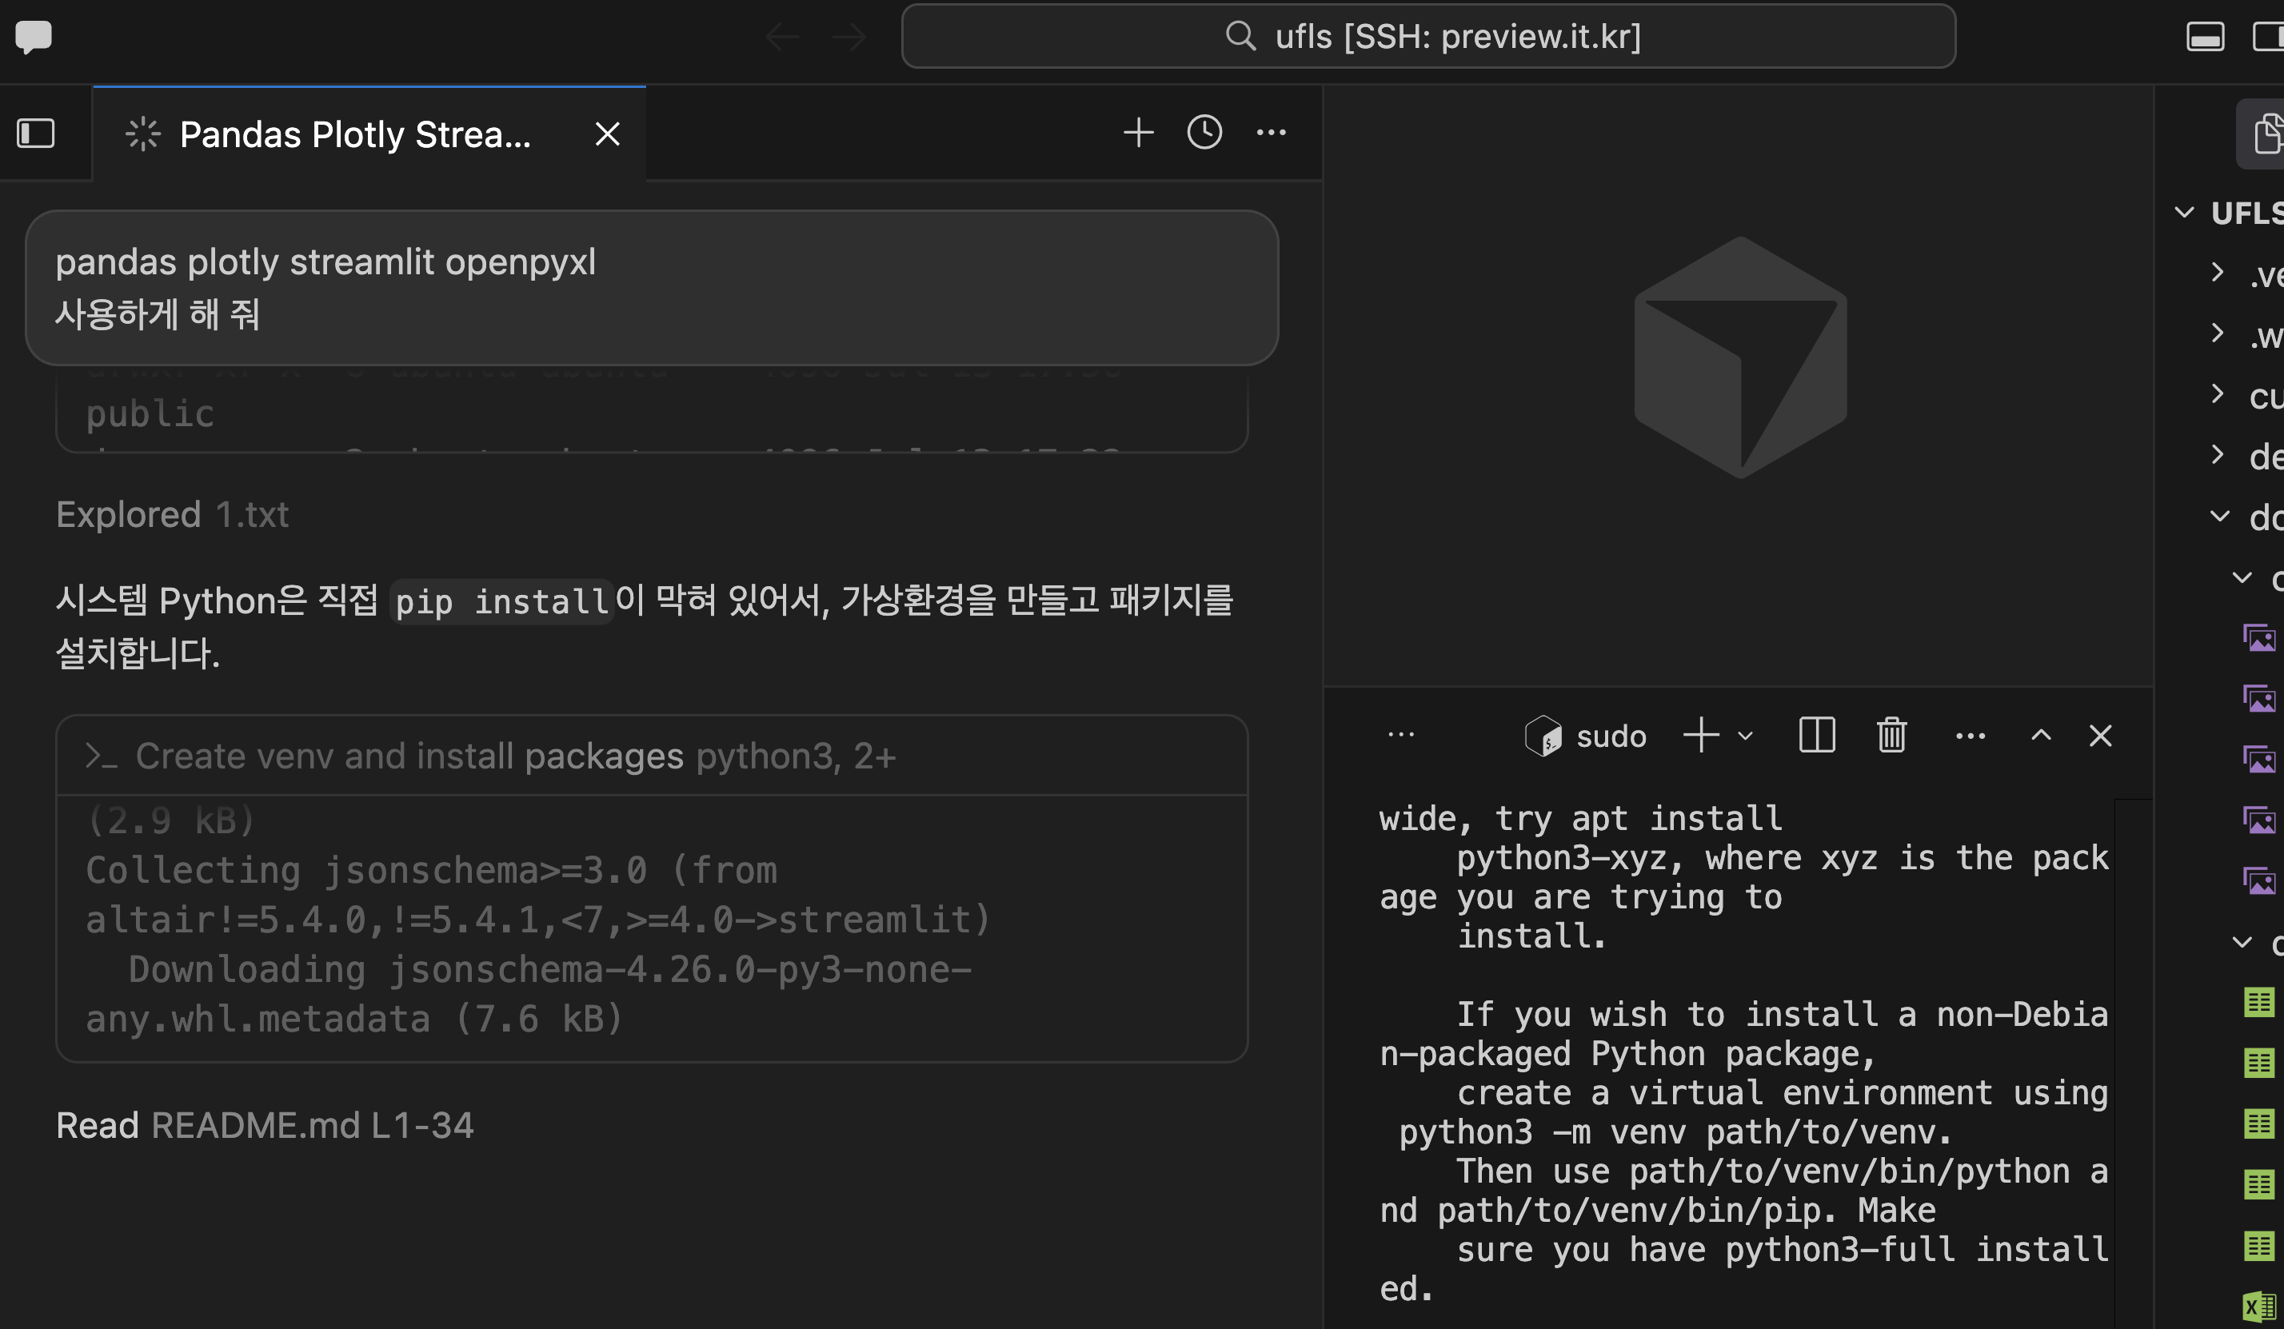Toggle the side bar layout icon in the title bar
The height and width of the screenshot is (1329, 2284).
(x=2268, y=36)
